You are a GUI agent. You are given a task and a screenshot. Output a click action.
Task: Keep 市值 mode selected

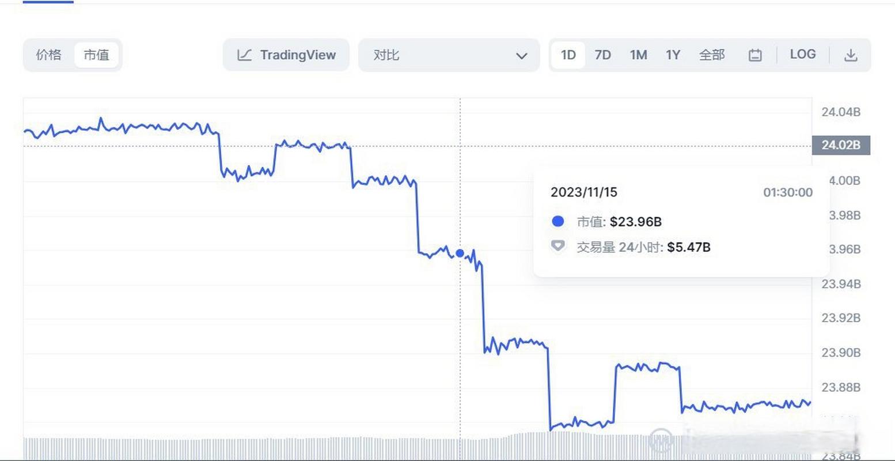(97, 55)
